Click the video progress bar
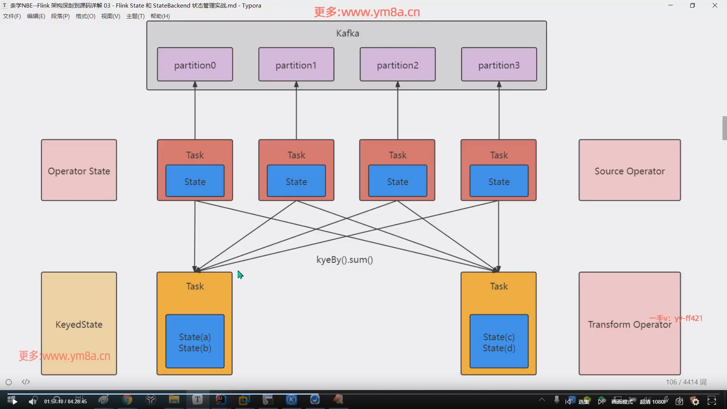 click(x=363, y=394)
